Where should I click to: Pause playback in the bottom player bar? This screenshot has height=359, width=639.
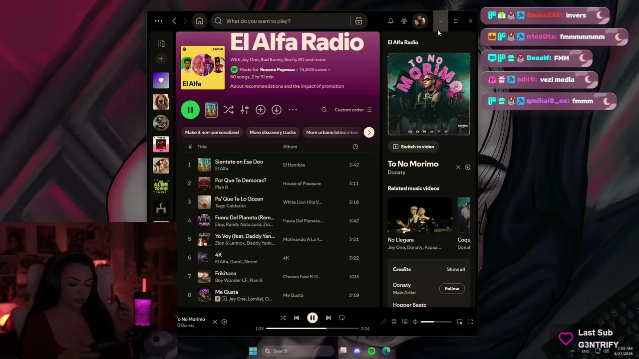click(313, 318)
